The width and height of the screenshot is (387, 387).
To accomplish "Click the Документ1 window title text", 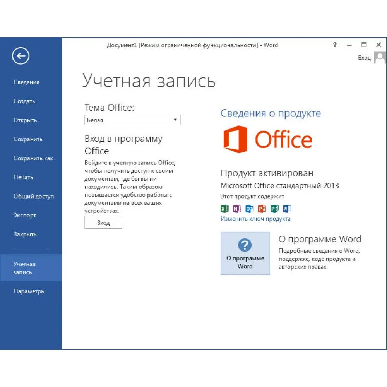I will (192, 45).
